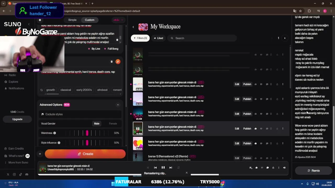This screenshot has height=188, width=335.
Task: Open Earn Credits in sidebar
Action: (x=16, y=149)
